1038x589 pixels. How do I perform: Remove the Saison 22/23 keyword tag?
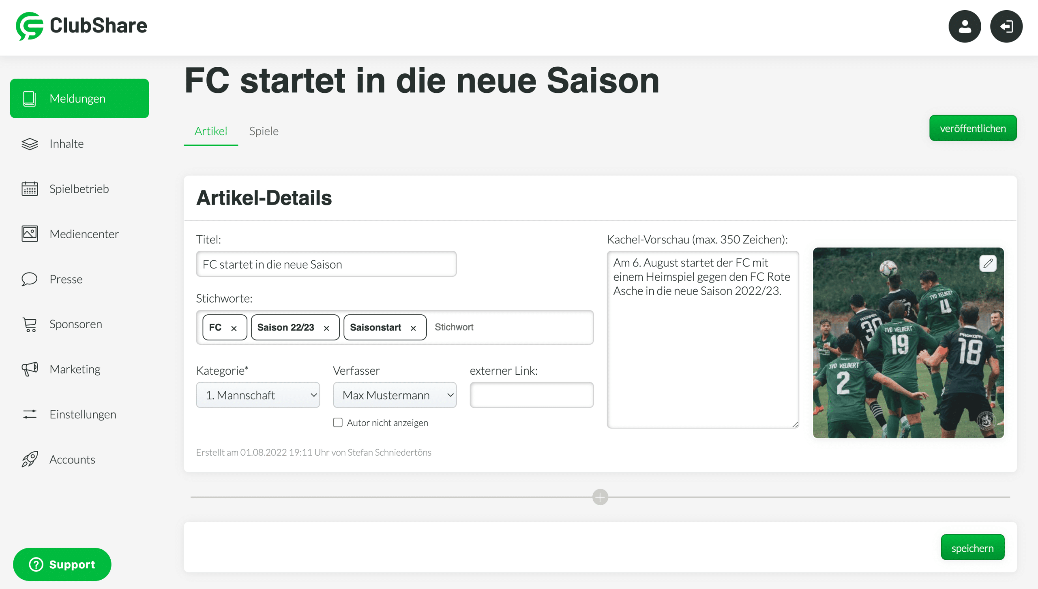click(x=326, y=328)
